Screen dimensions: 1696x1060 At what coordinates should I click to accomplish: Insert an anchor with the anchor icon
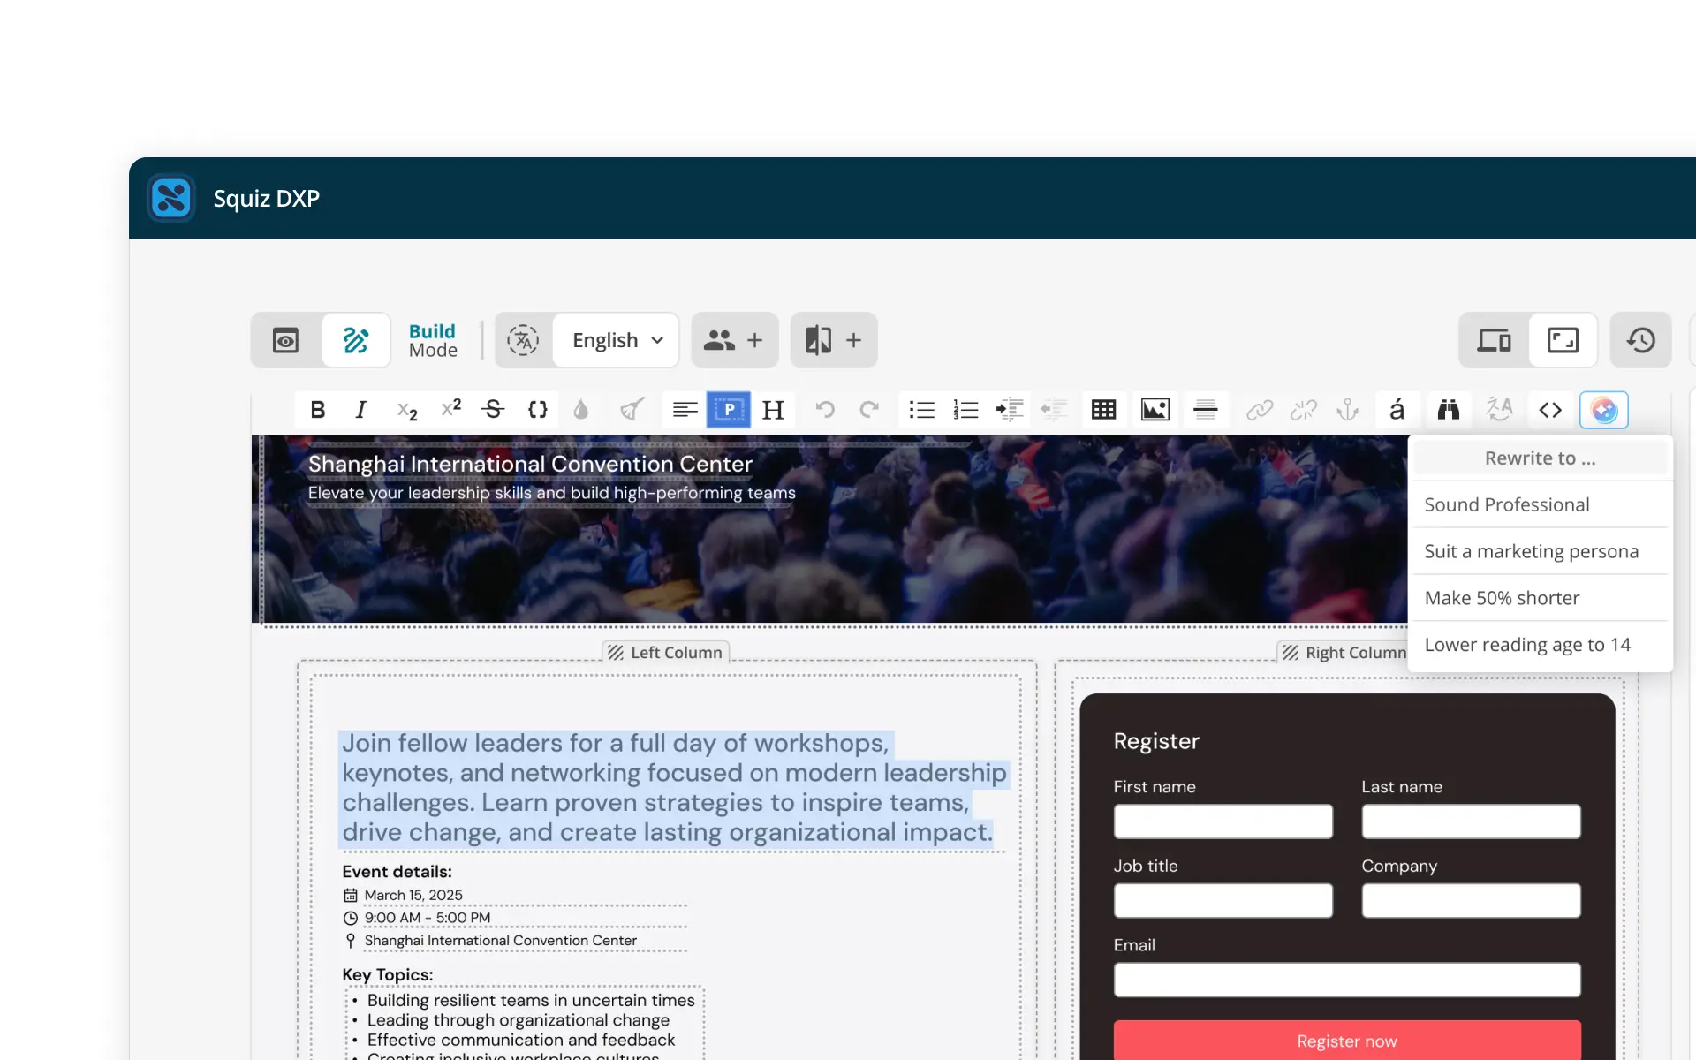[x=1347, y=410]
